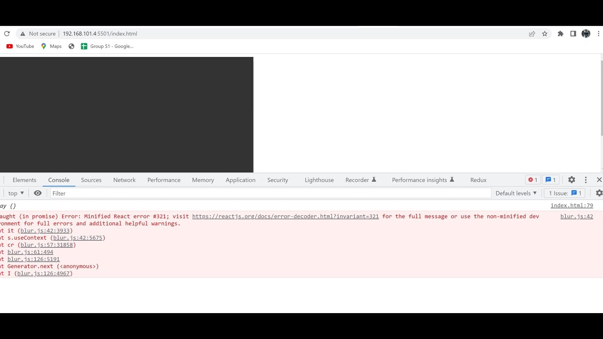603x339 pixels.
Task: Open the Chrome profile avatar
Action: tap(586, 34)
